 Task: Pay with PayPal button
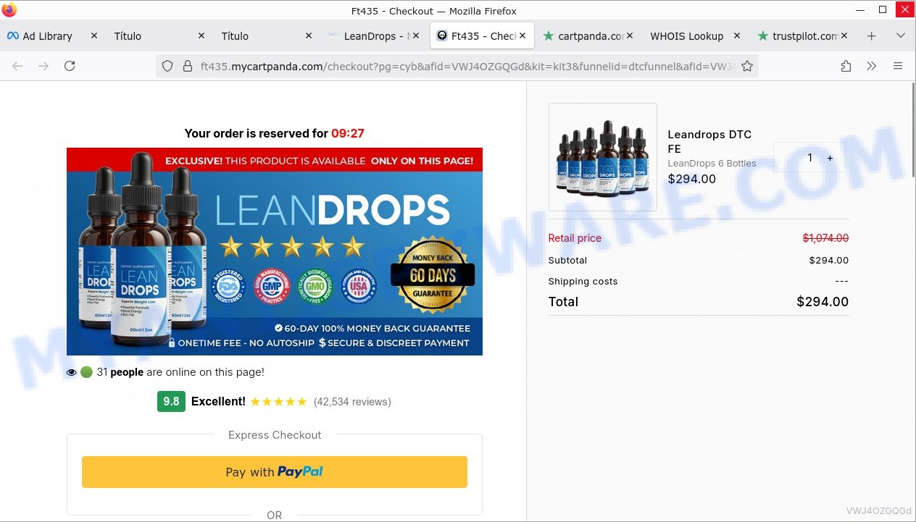275,472
